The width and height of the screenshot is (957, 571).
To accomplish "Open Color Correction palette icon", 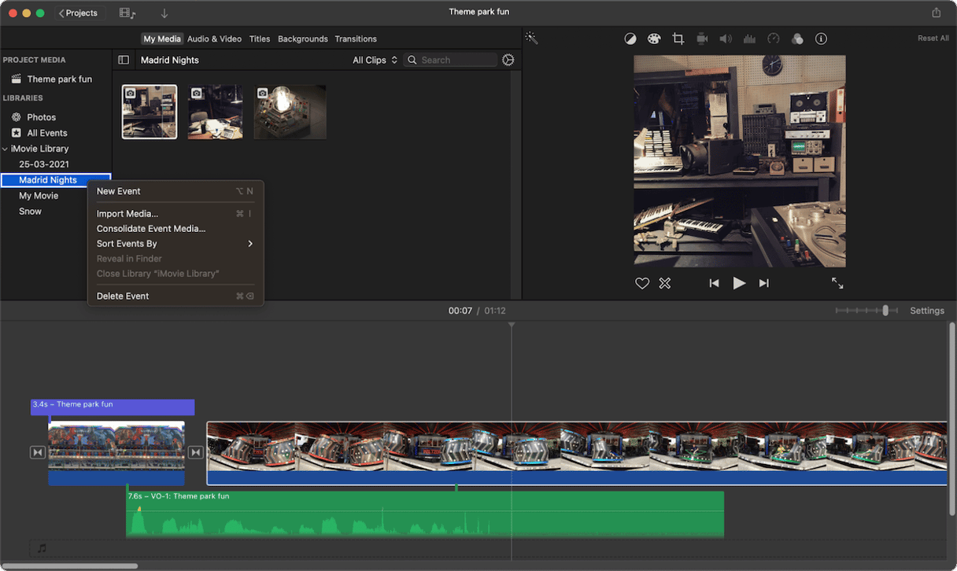I will pyautogui.click(x=654, y=39).
